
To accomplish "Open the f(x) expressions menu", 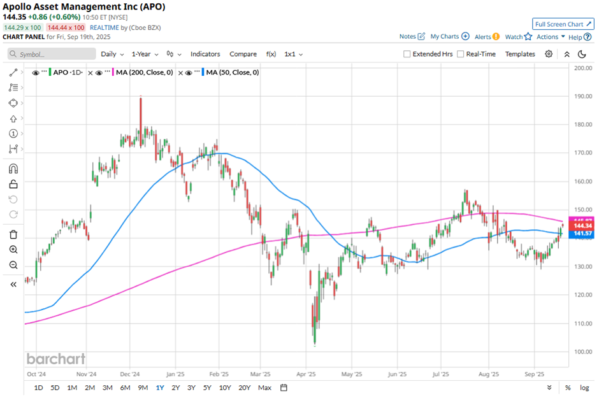I will 271,54.
